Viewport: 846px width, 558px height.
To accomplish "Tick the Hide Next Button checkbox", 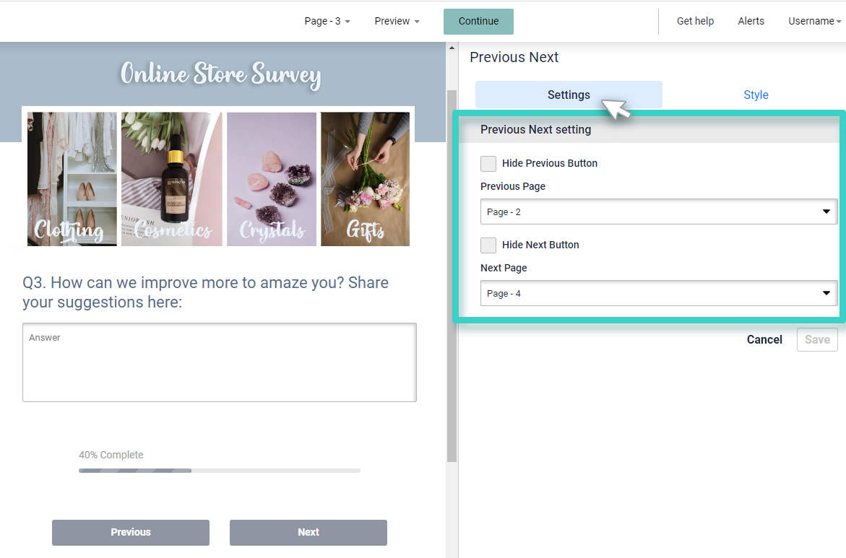I will pyautogui.click(x=488, y=245).
